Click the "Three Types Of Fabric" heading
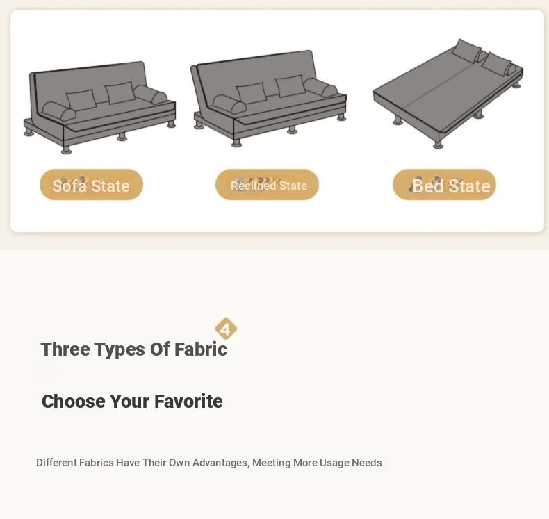 (x=133, y=349)
